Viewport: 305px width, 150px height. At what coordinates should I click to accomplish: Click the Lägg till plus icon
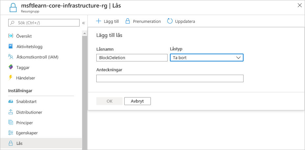pyautogui.click(x=99, y=21)
